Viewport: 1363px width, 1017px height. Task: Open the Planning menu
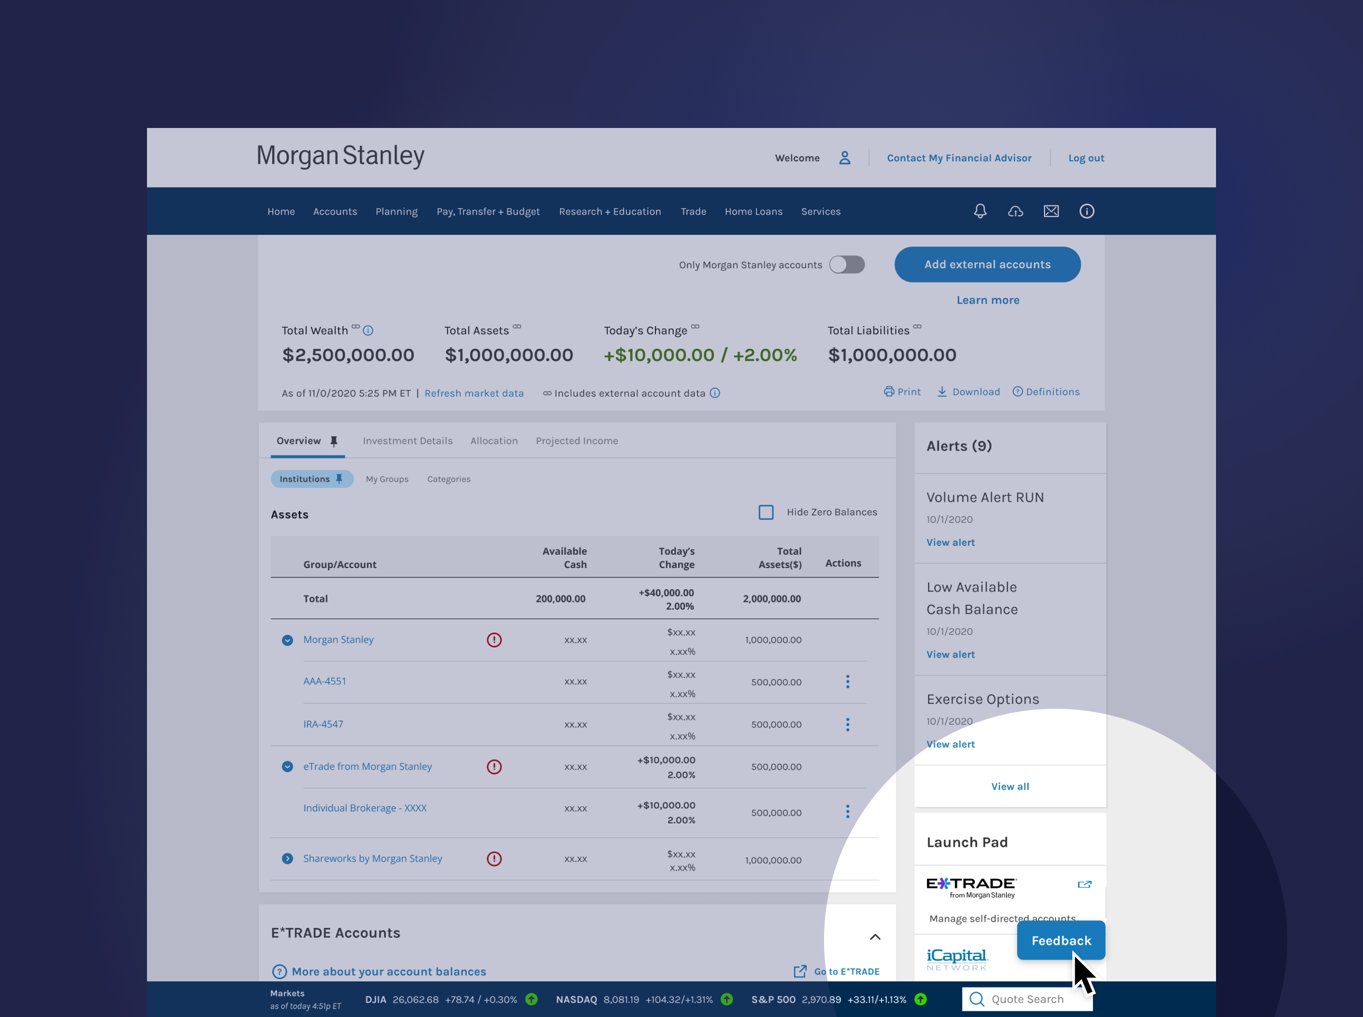click(396, 211)
